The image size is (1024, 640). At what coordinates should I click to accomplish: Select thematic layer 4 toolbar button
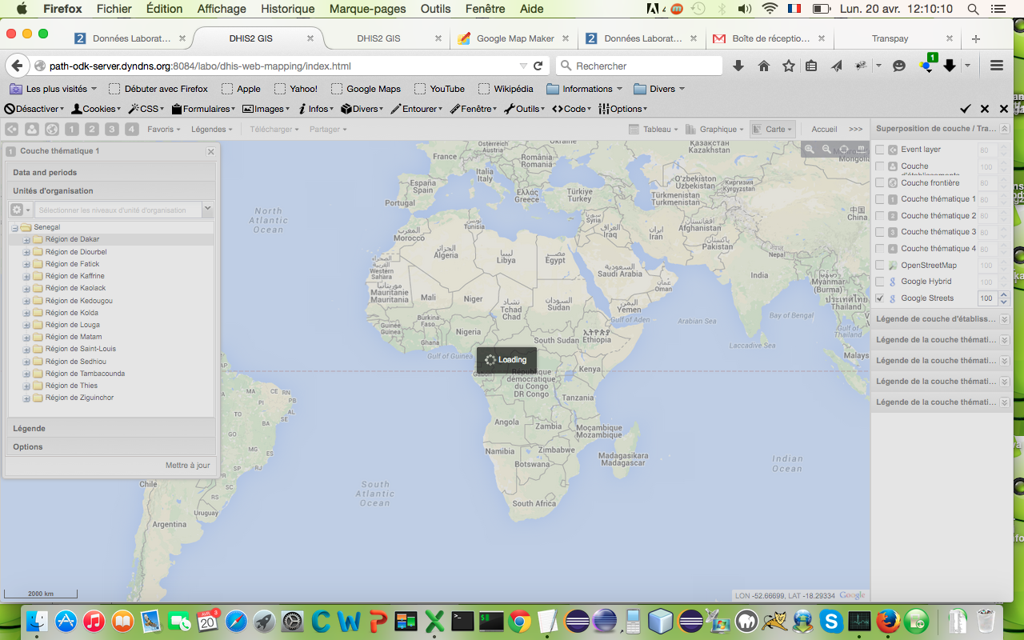click(x=132, y=130)
